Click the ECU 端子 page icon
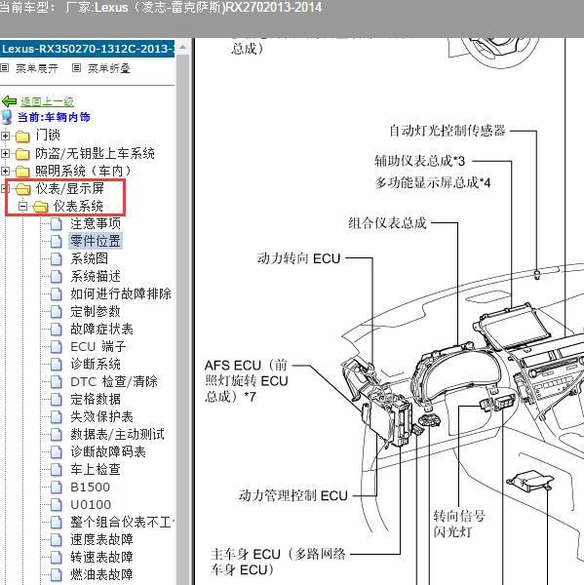Viewport: 584px width, 585px height. click(x=57, y=346)
